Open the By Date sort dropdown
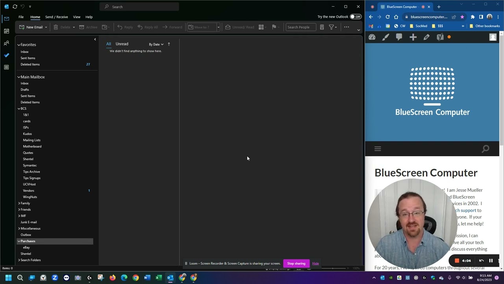This screenshot has height=284, width=504. tap(156, 44)
